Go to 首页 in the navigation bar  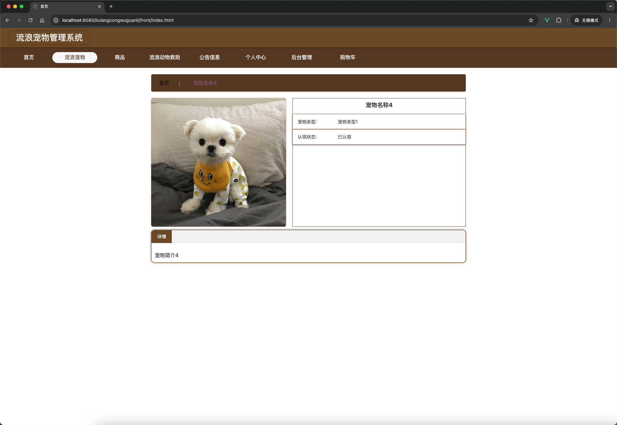click(x=29, y=57)
